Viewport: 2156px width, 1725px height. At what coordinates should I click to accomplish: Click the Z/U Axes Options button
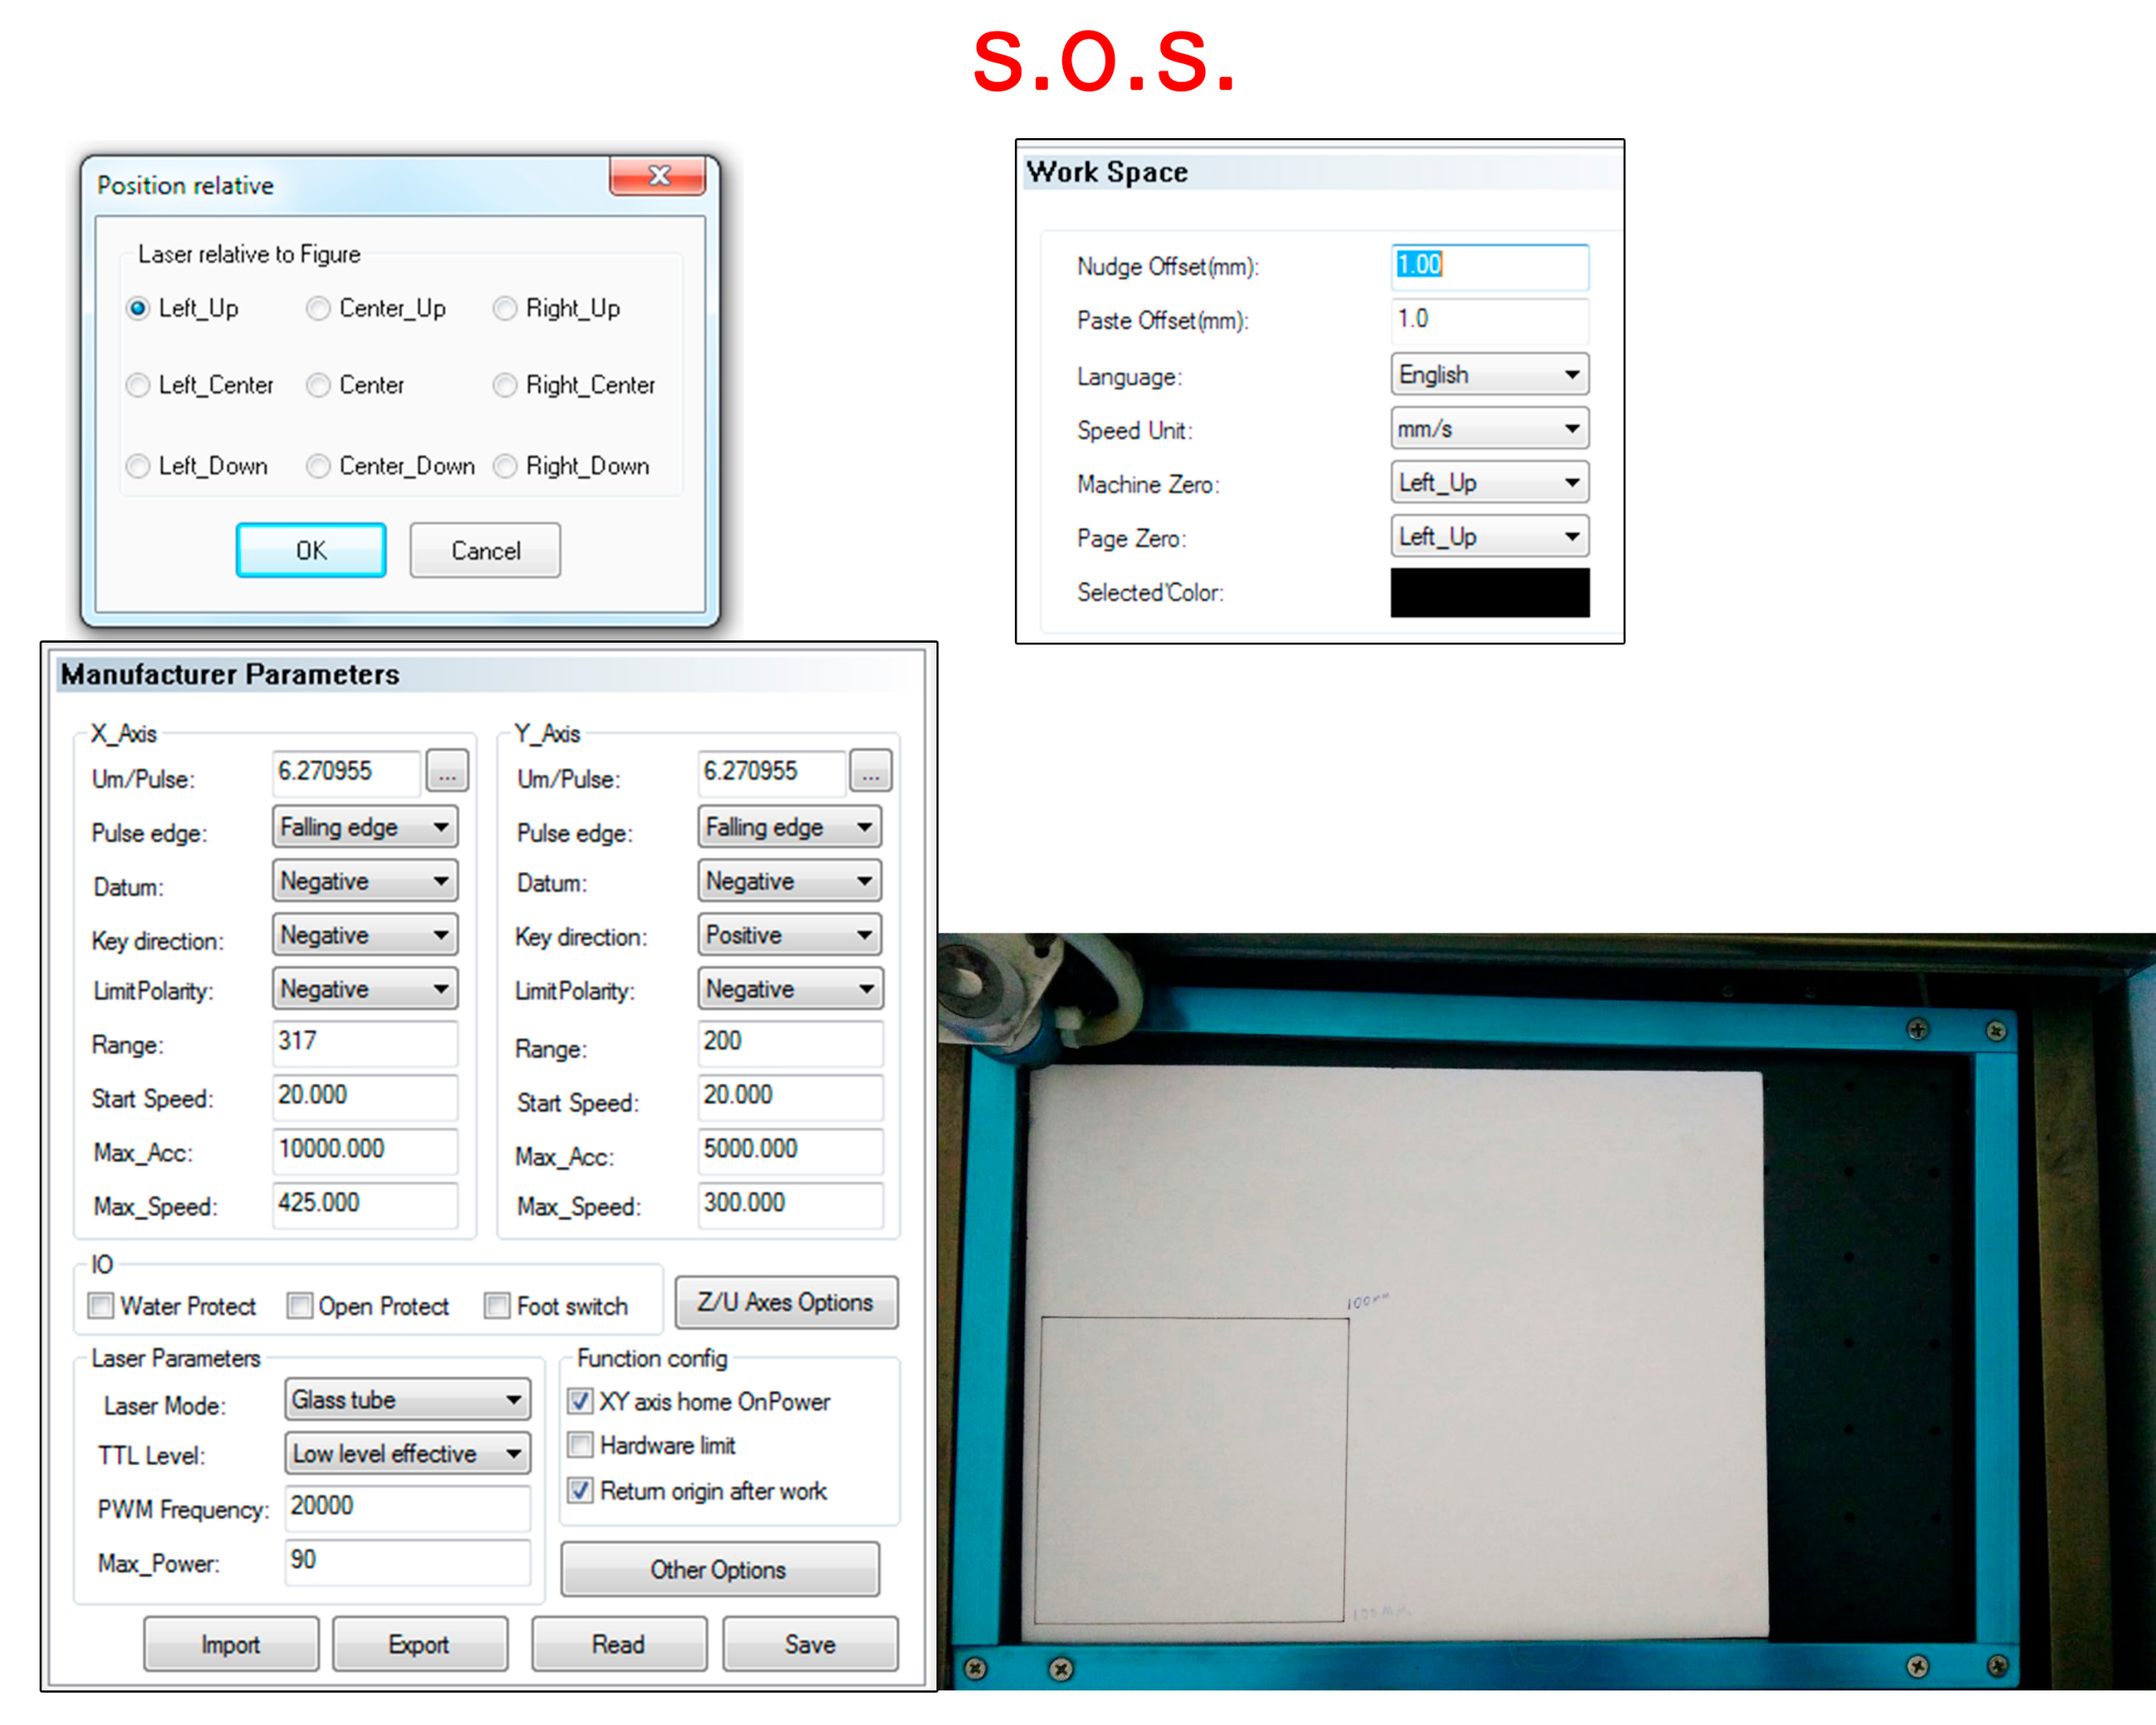click(x=785, y=1302)
